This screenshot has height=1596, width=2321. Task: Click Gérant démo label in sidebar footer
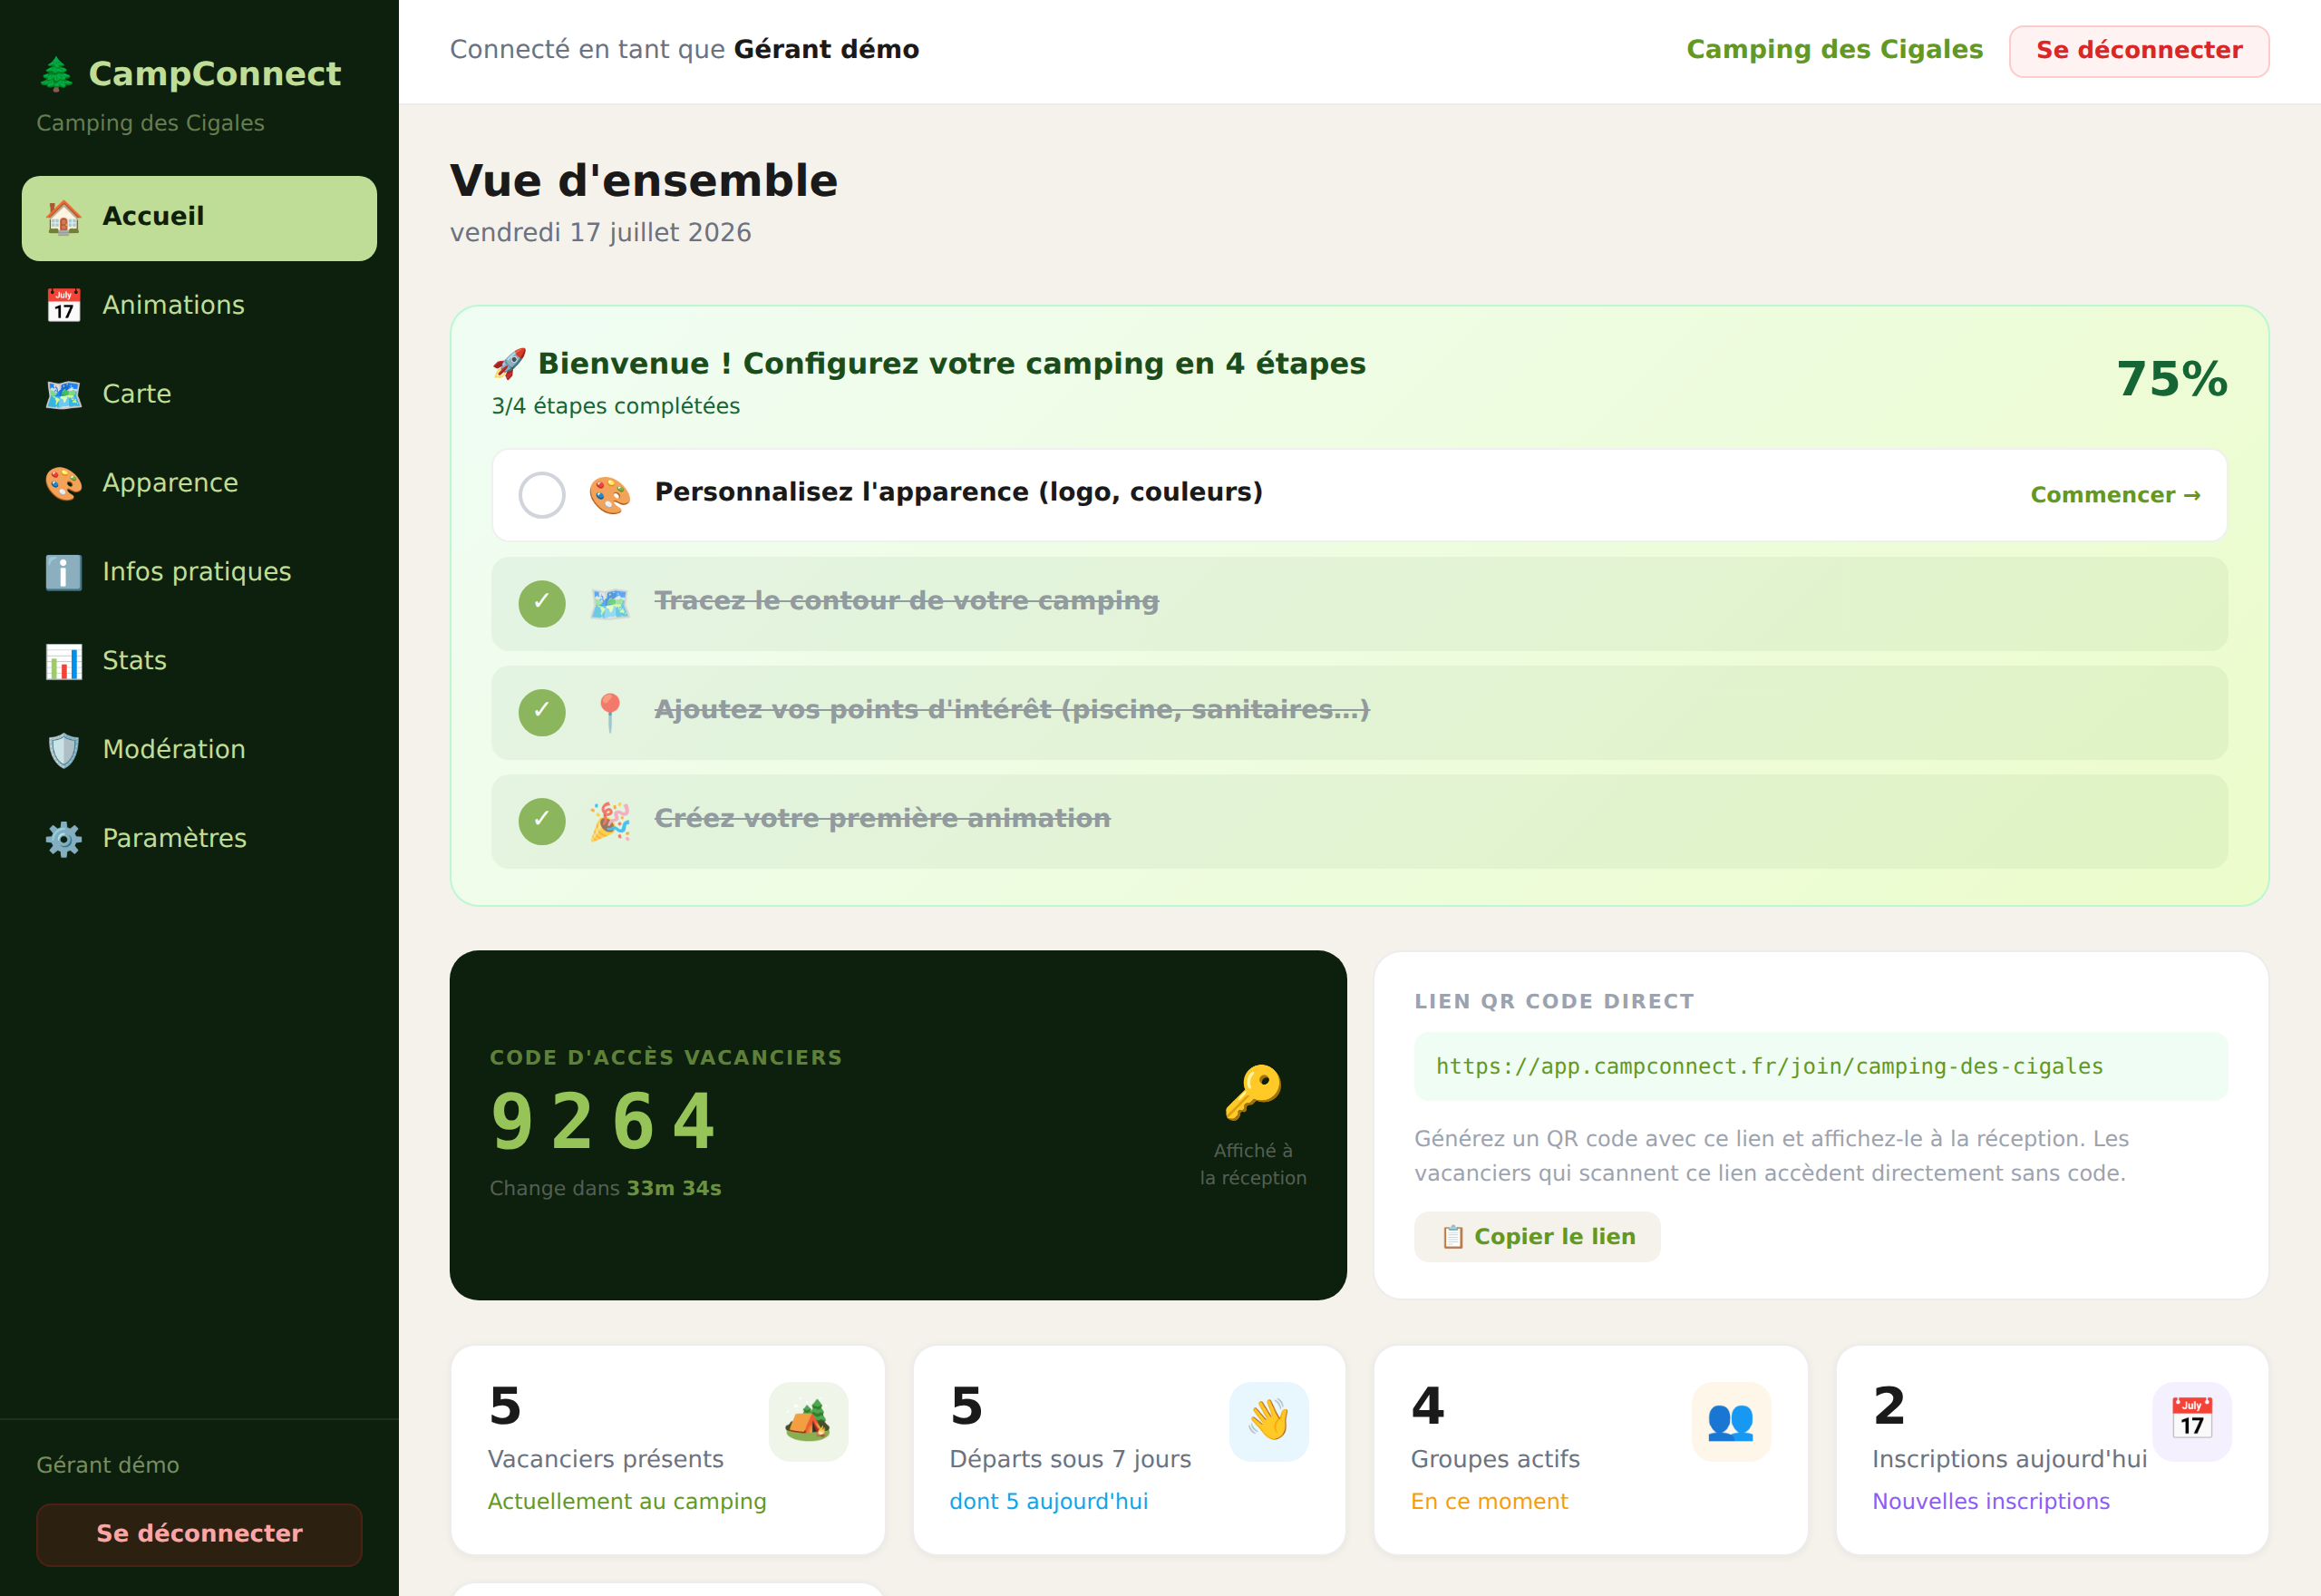108,1466
